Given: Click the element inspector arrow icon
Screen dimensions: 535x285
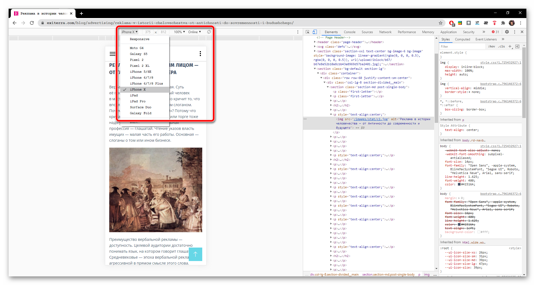Looking at the screenshot, I should pyautogui.click(x=307, y=32).
